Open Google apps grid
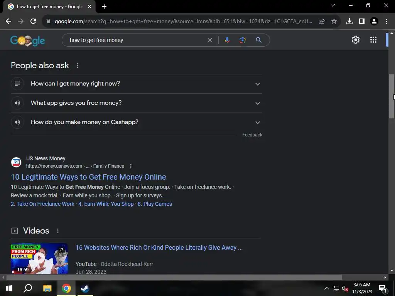The height and width of the screenshot is (296, 395). (373, 40)
